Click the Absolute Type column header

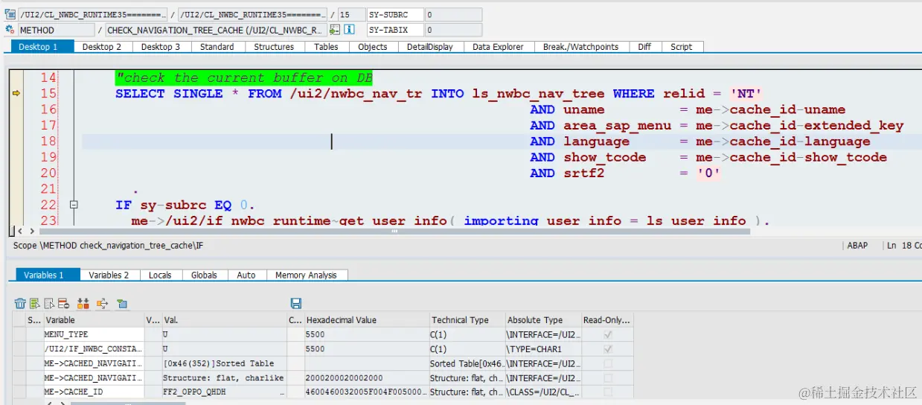(543, 320)
